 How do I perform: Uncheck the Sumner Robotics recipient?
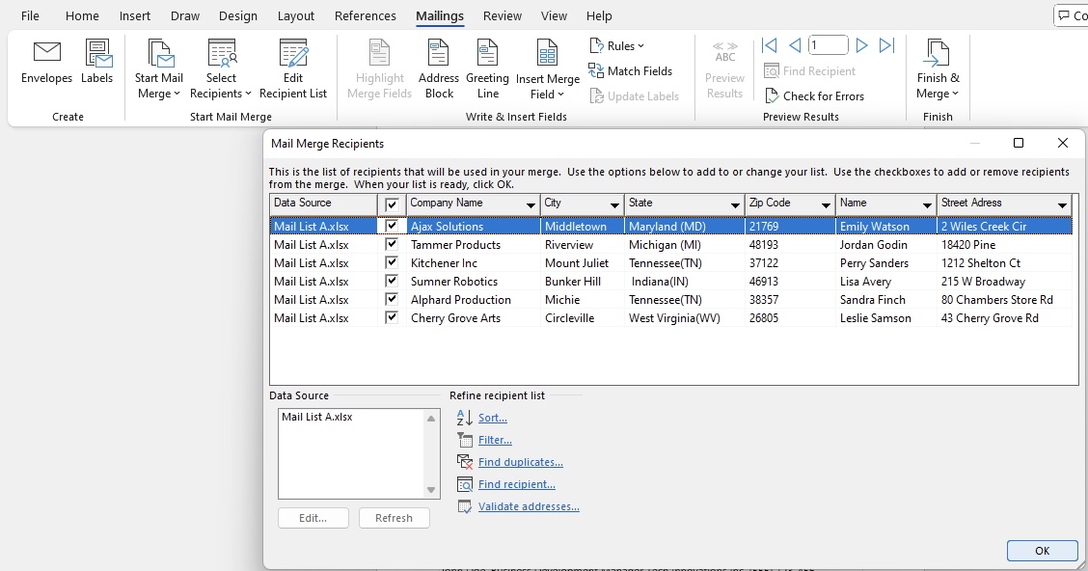click(x=392, y=281)
